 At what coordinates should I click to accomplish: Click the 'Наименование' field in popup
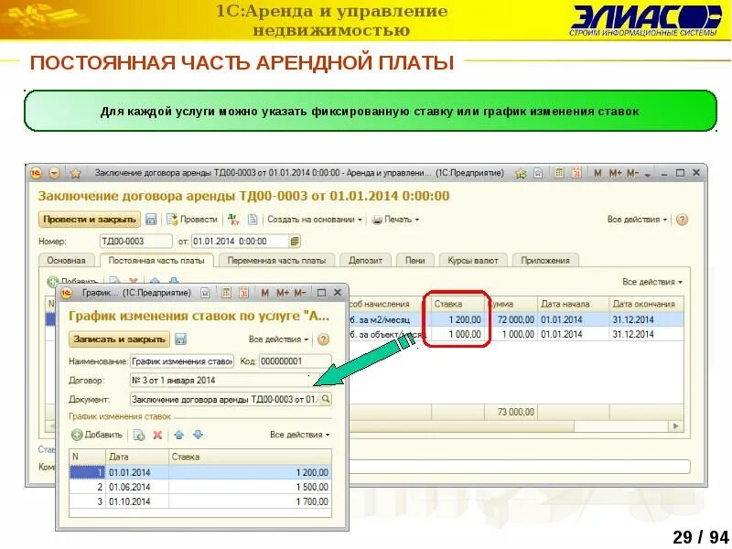point(182,361)
